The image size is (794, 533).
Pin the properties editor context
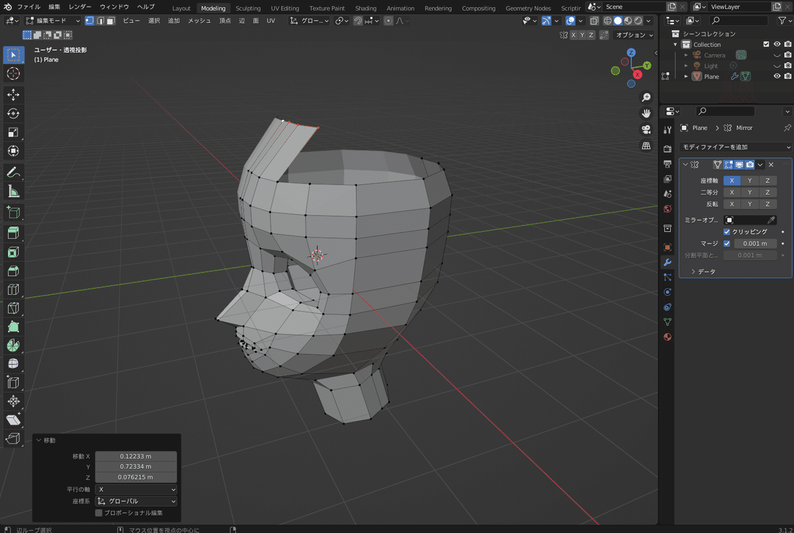787,128
